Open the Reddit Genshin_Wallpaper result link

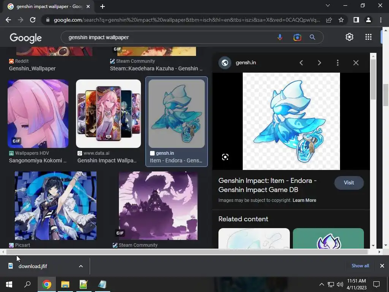pyautogui.click(x=32, y=68)
